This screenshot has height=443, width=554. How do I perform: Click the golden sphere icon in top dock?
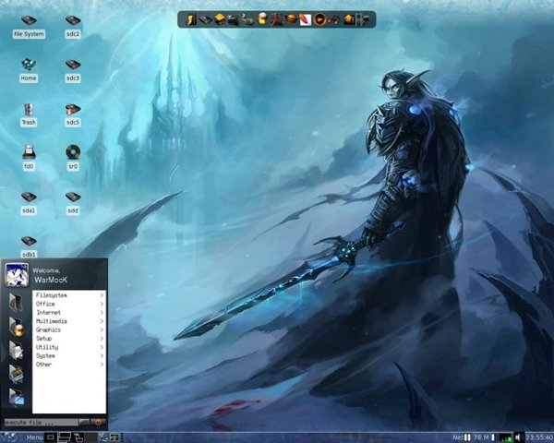tap(262, 19)
